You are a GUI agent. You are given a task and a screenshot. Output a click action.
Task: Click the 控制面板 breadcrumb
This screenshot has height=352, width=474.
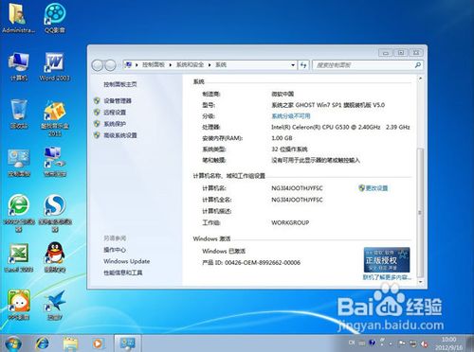click(x=154, y=64)
